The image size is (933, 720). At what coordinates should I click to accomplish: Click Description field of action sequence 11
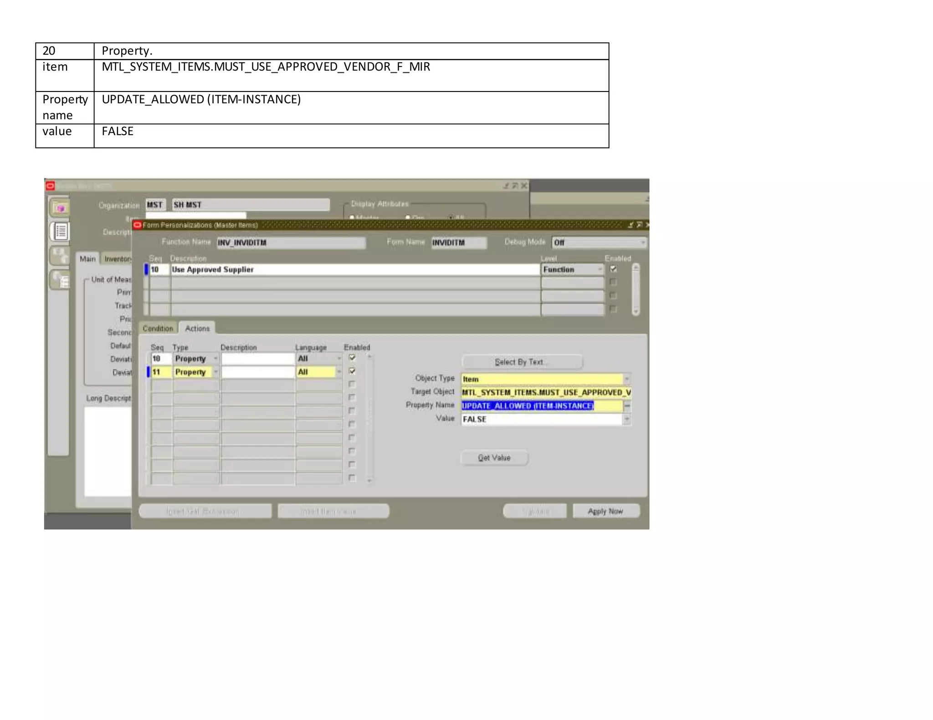coord(258,372)
